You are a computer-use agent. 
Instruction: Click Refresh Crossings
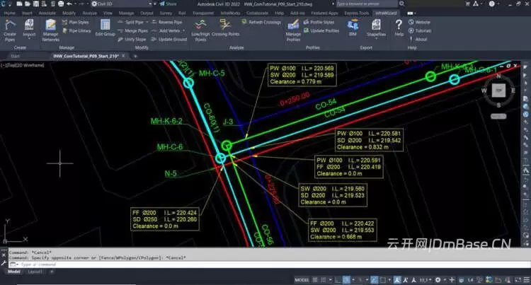coord(261,22)
